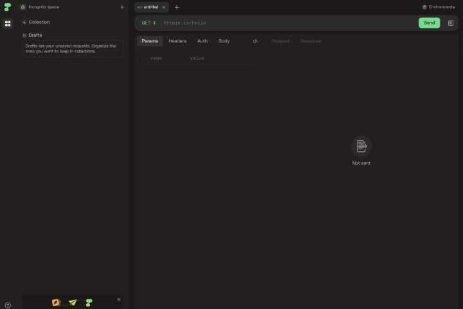Open the Environments selector
This screenshot has width=463, height=309.
click(438, 7)
